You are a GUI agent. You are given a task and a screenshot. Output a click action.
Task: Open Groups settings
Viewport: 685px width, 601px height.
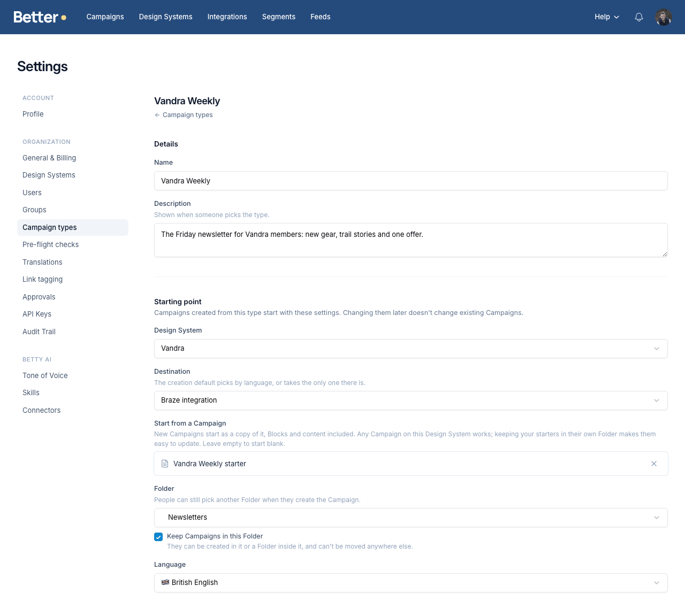coord(73,210)
